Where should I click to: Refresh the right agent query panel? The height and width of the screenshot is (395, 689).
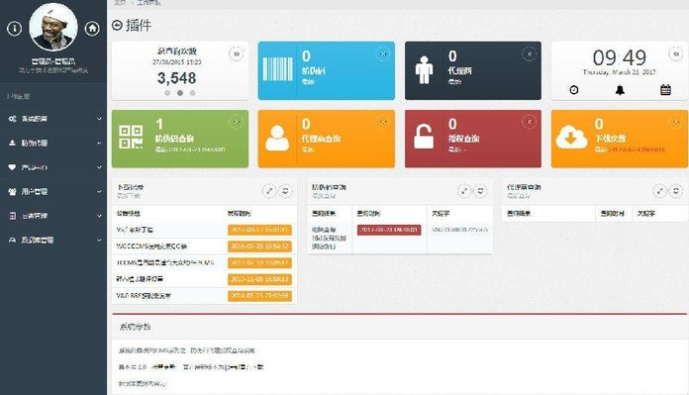(x=676, y=191)
